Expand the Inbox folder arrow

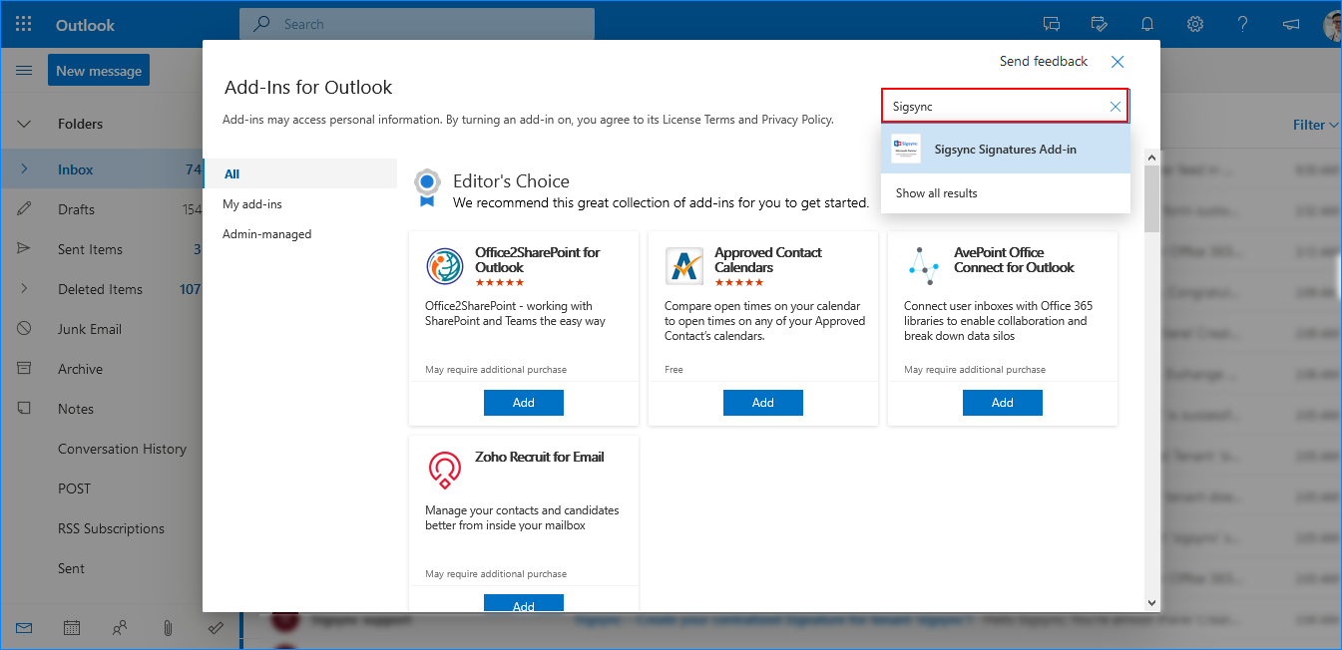[24, 169]
